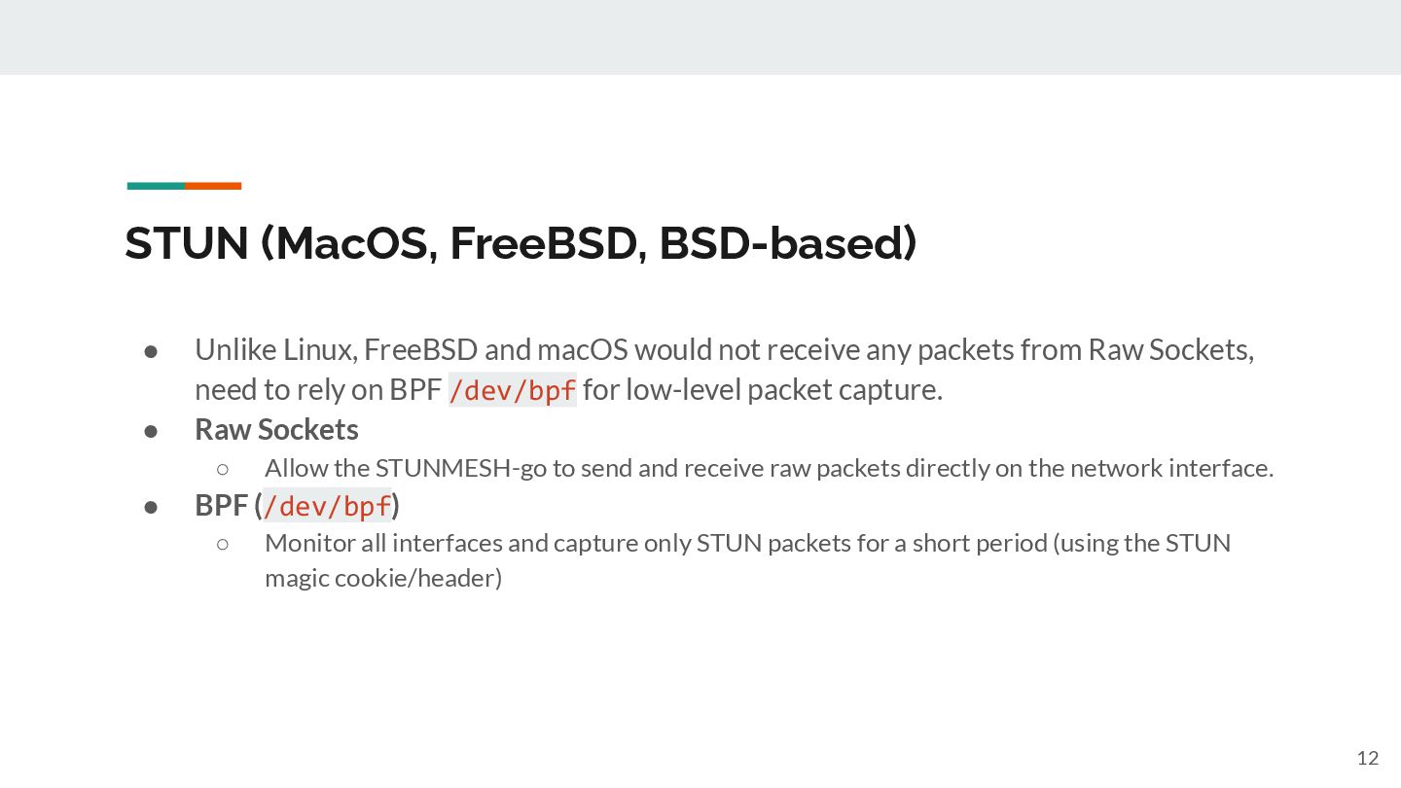Image resolution: width=1401 pixels, height=788 pixels.
Task: Click the 'magic cookie/header)' text line
Action: tap(383, 578)
